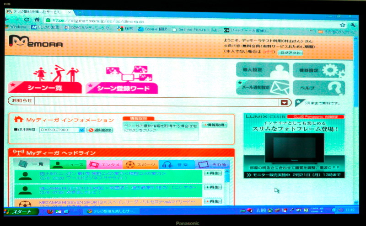The height and width of the screenshot is (226, 366).
Task: Select the エンタメ tab
Action: (104, 165)
